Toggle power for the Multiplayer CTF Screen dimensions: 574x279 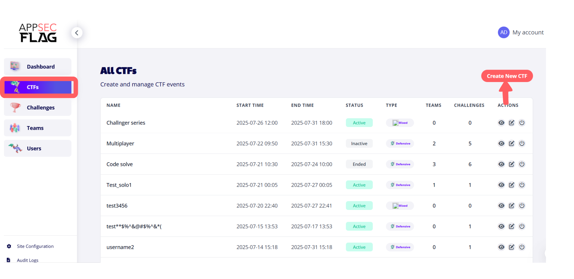[x=521, y=144]
